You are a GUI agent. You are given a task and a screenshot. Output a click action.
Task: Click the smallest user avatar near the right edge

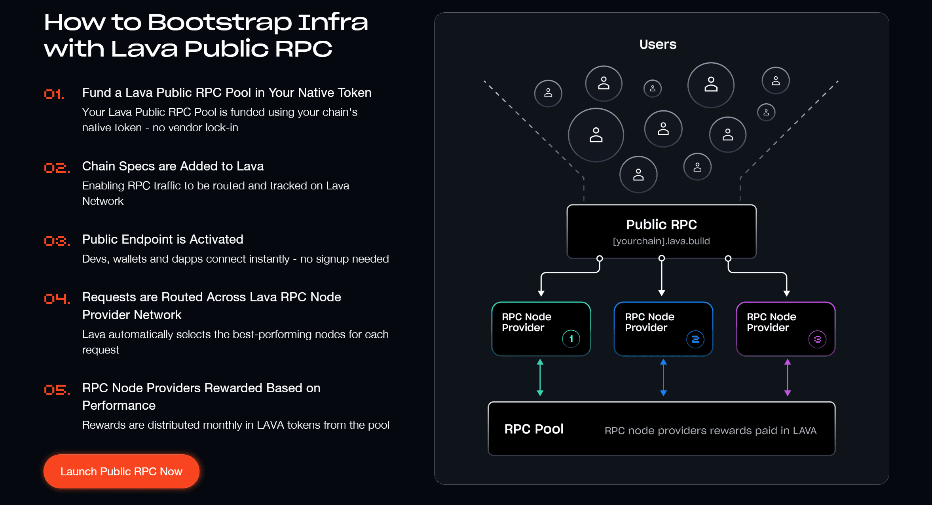tap(766, 112)
